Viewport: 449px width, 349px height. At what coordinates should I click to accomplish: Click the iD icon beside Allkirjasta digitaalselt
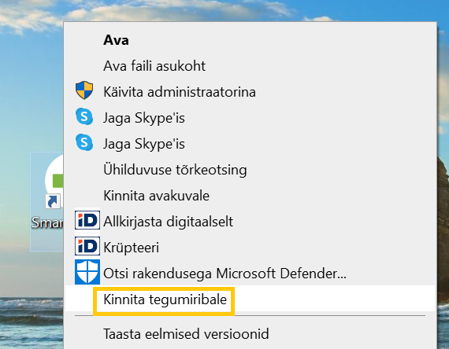click(87, 220)
